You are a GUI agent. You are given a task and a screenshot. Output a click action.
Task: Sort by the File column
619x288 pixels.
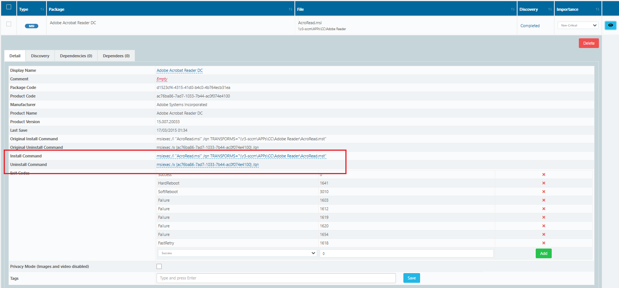(x=406, y=9)
